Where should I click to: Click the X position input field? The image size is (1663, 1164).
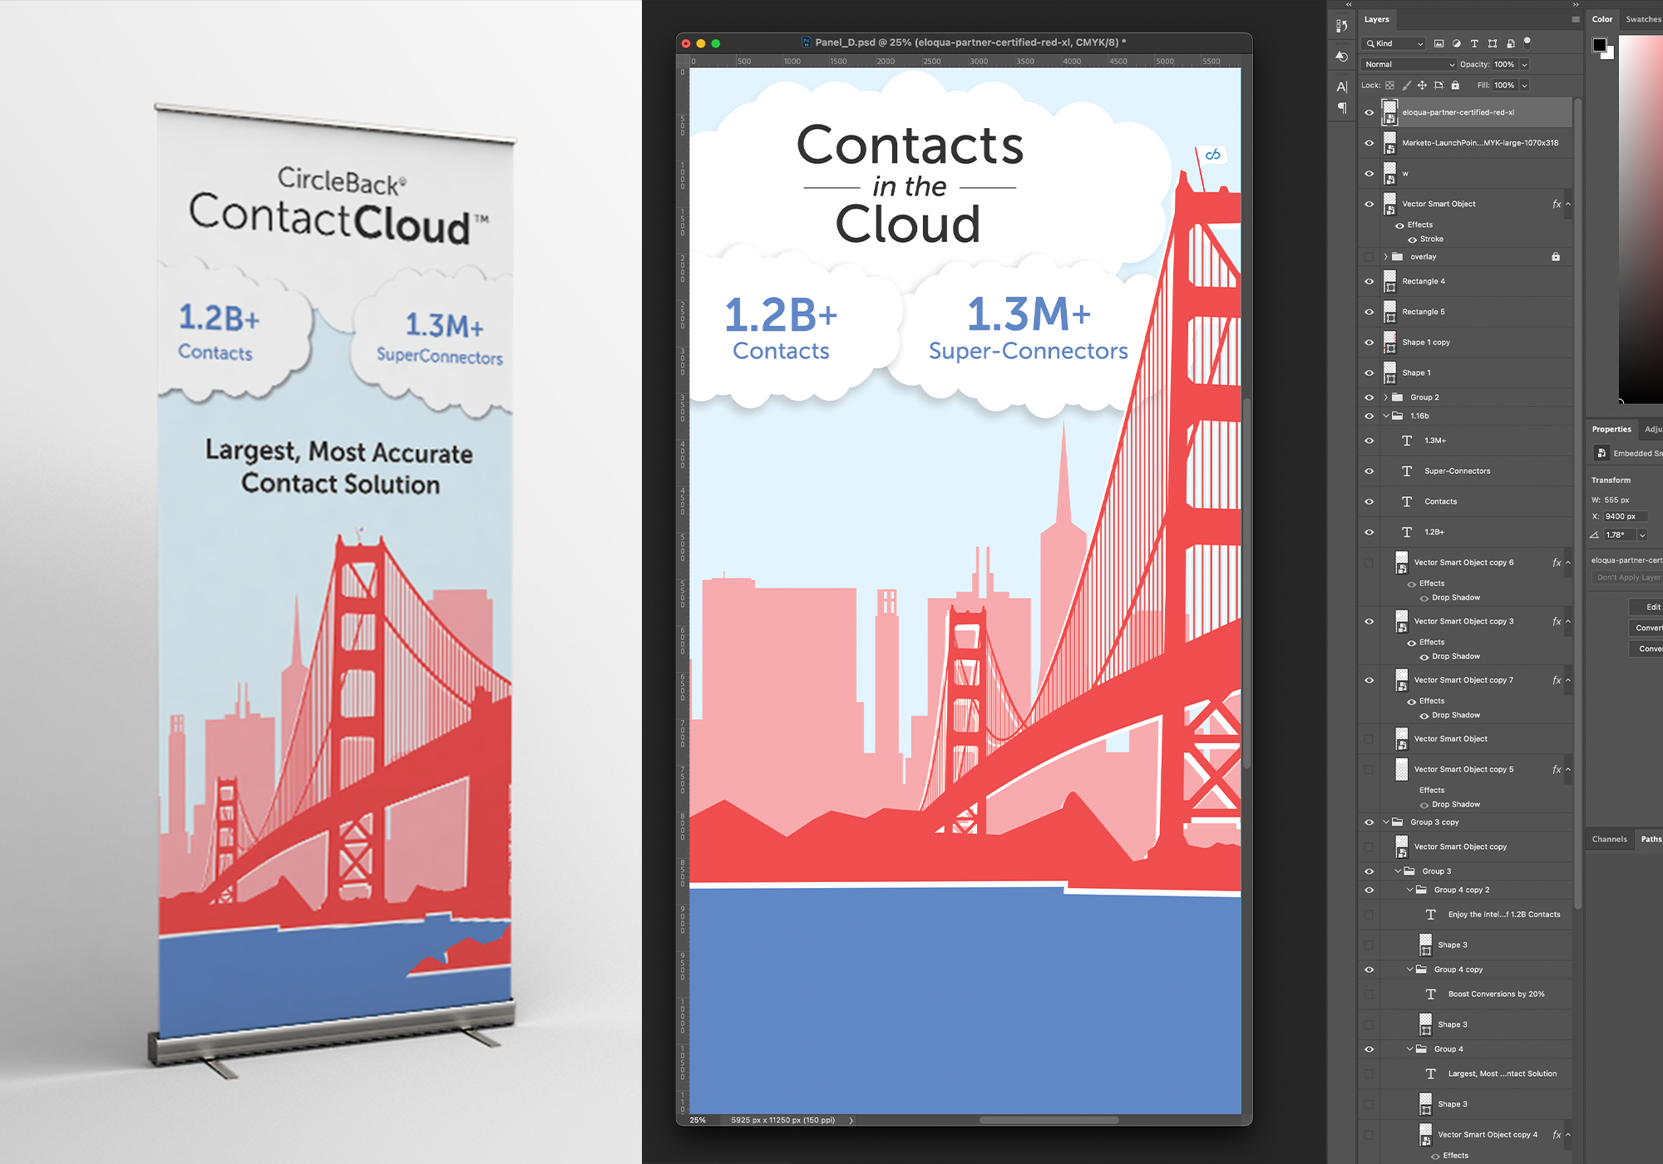tap(1625, 516)
